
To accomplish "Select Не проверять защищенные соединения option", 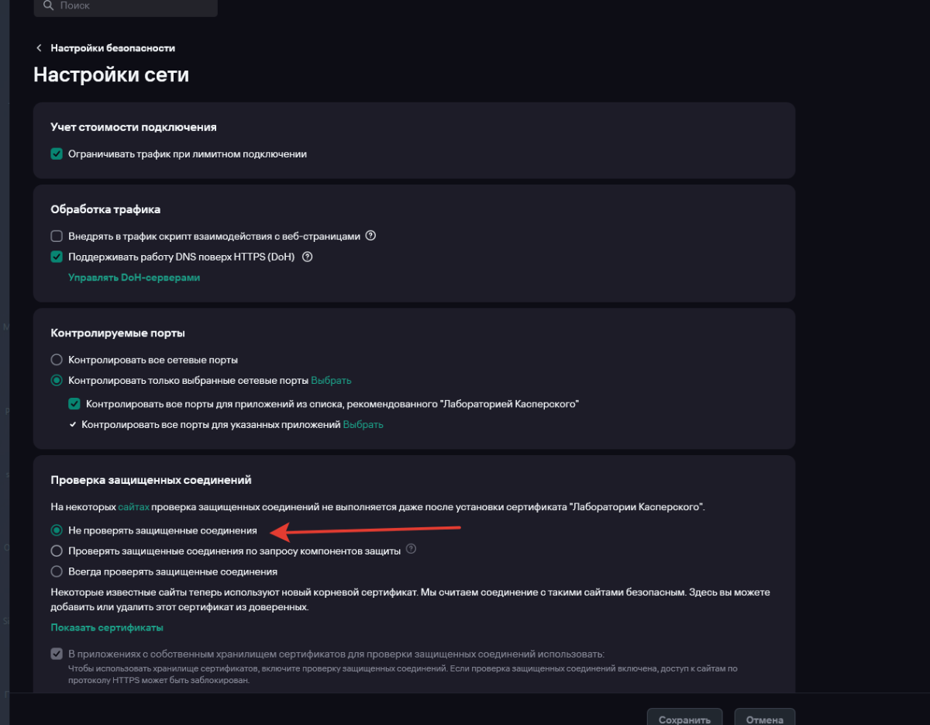I will (57, 531).
